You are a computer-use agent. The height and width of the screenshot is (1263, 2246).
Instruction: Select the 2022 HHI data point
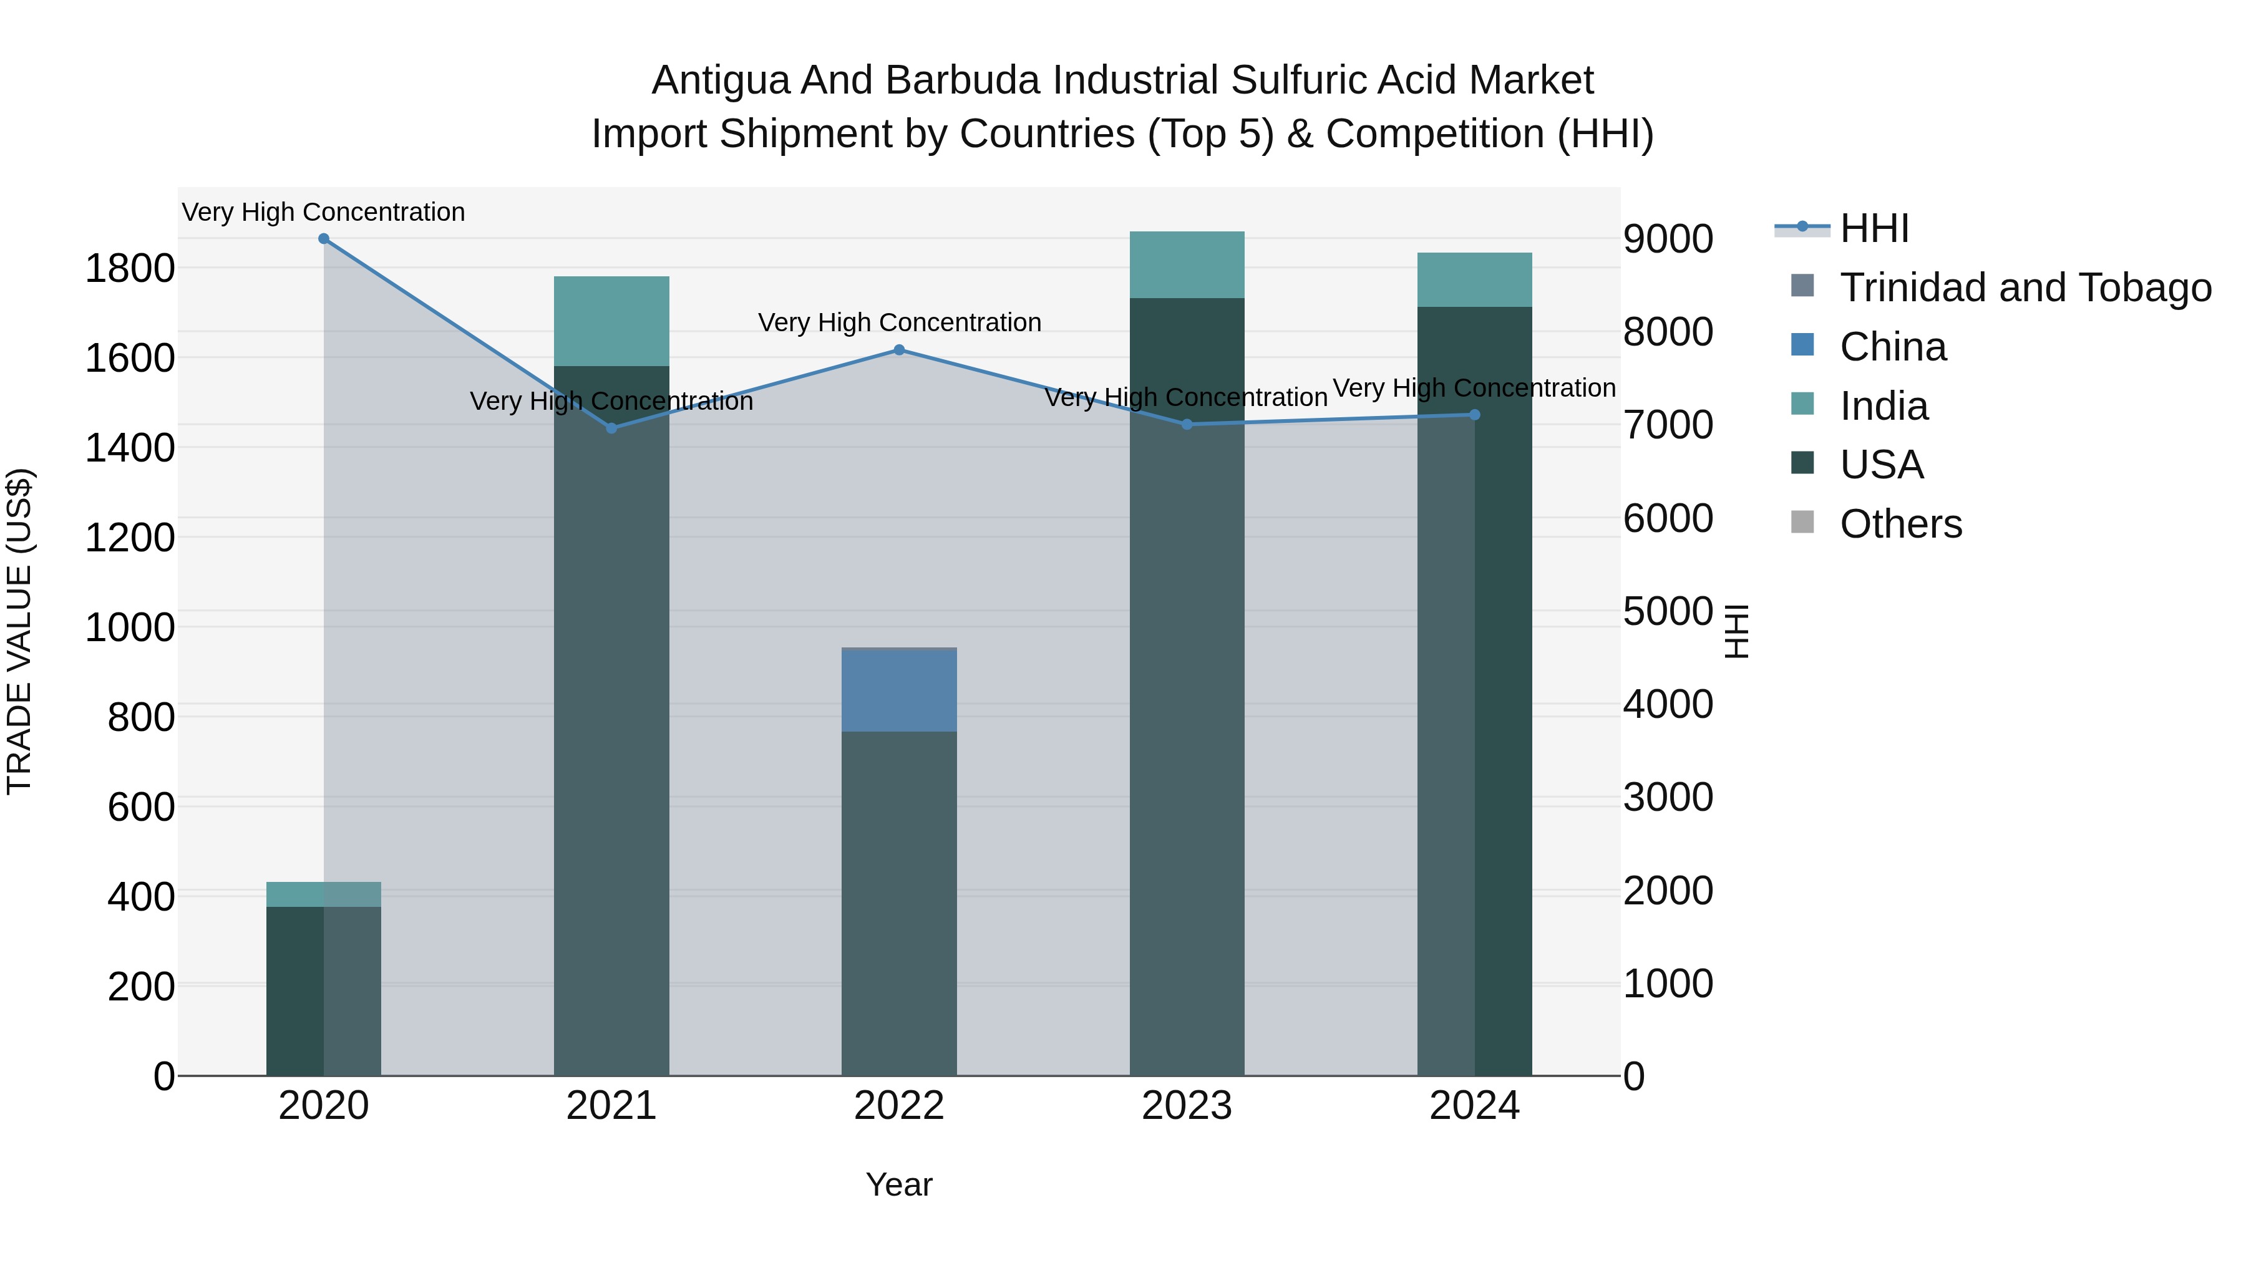(899, 351)
